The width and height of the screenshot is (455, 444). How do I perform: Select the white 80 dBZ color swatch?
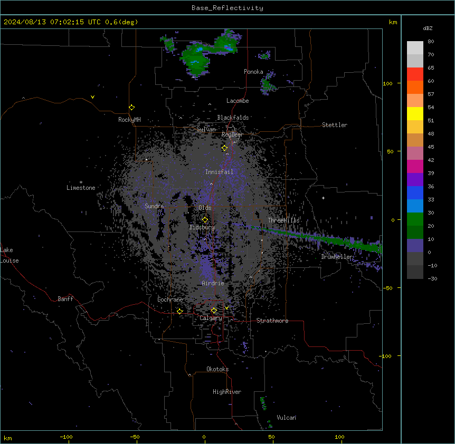point(415,48)
